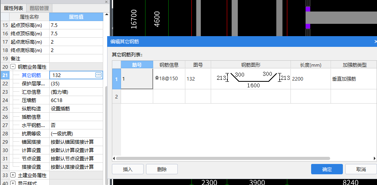Click the 终点底标高(m) value 2
Screen dimensions: 377x185
(76, 50)
